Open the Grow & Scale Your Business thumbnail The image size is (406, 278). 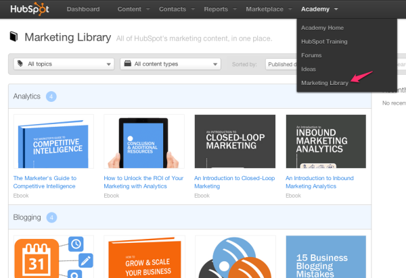(144, 256)
